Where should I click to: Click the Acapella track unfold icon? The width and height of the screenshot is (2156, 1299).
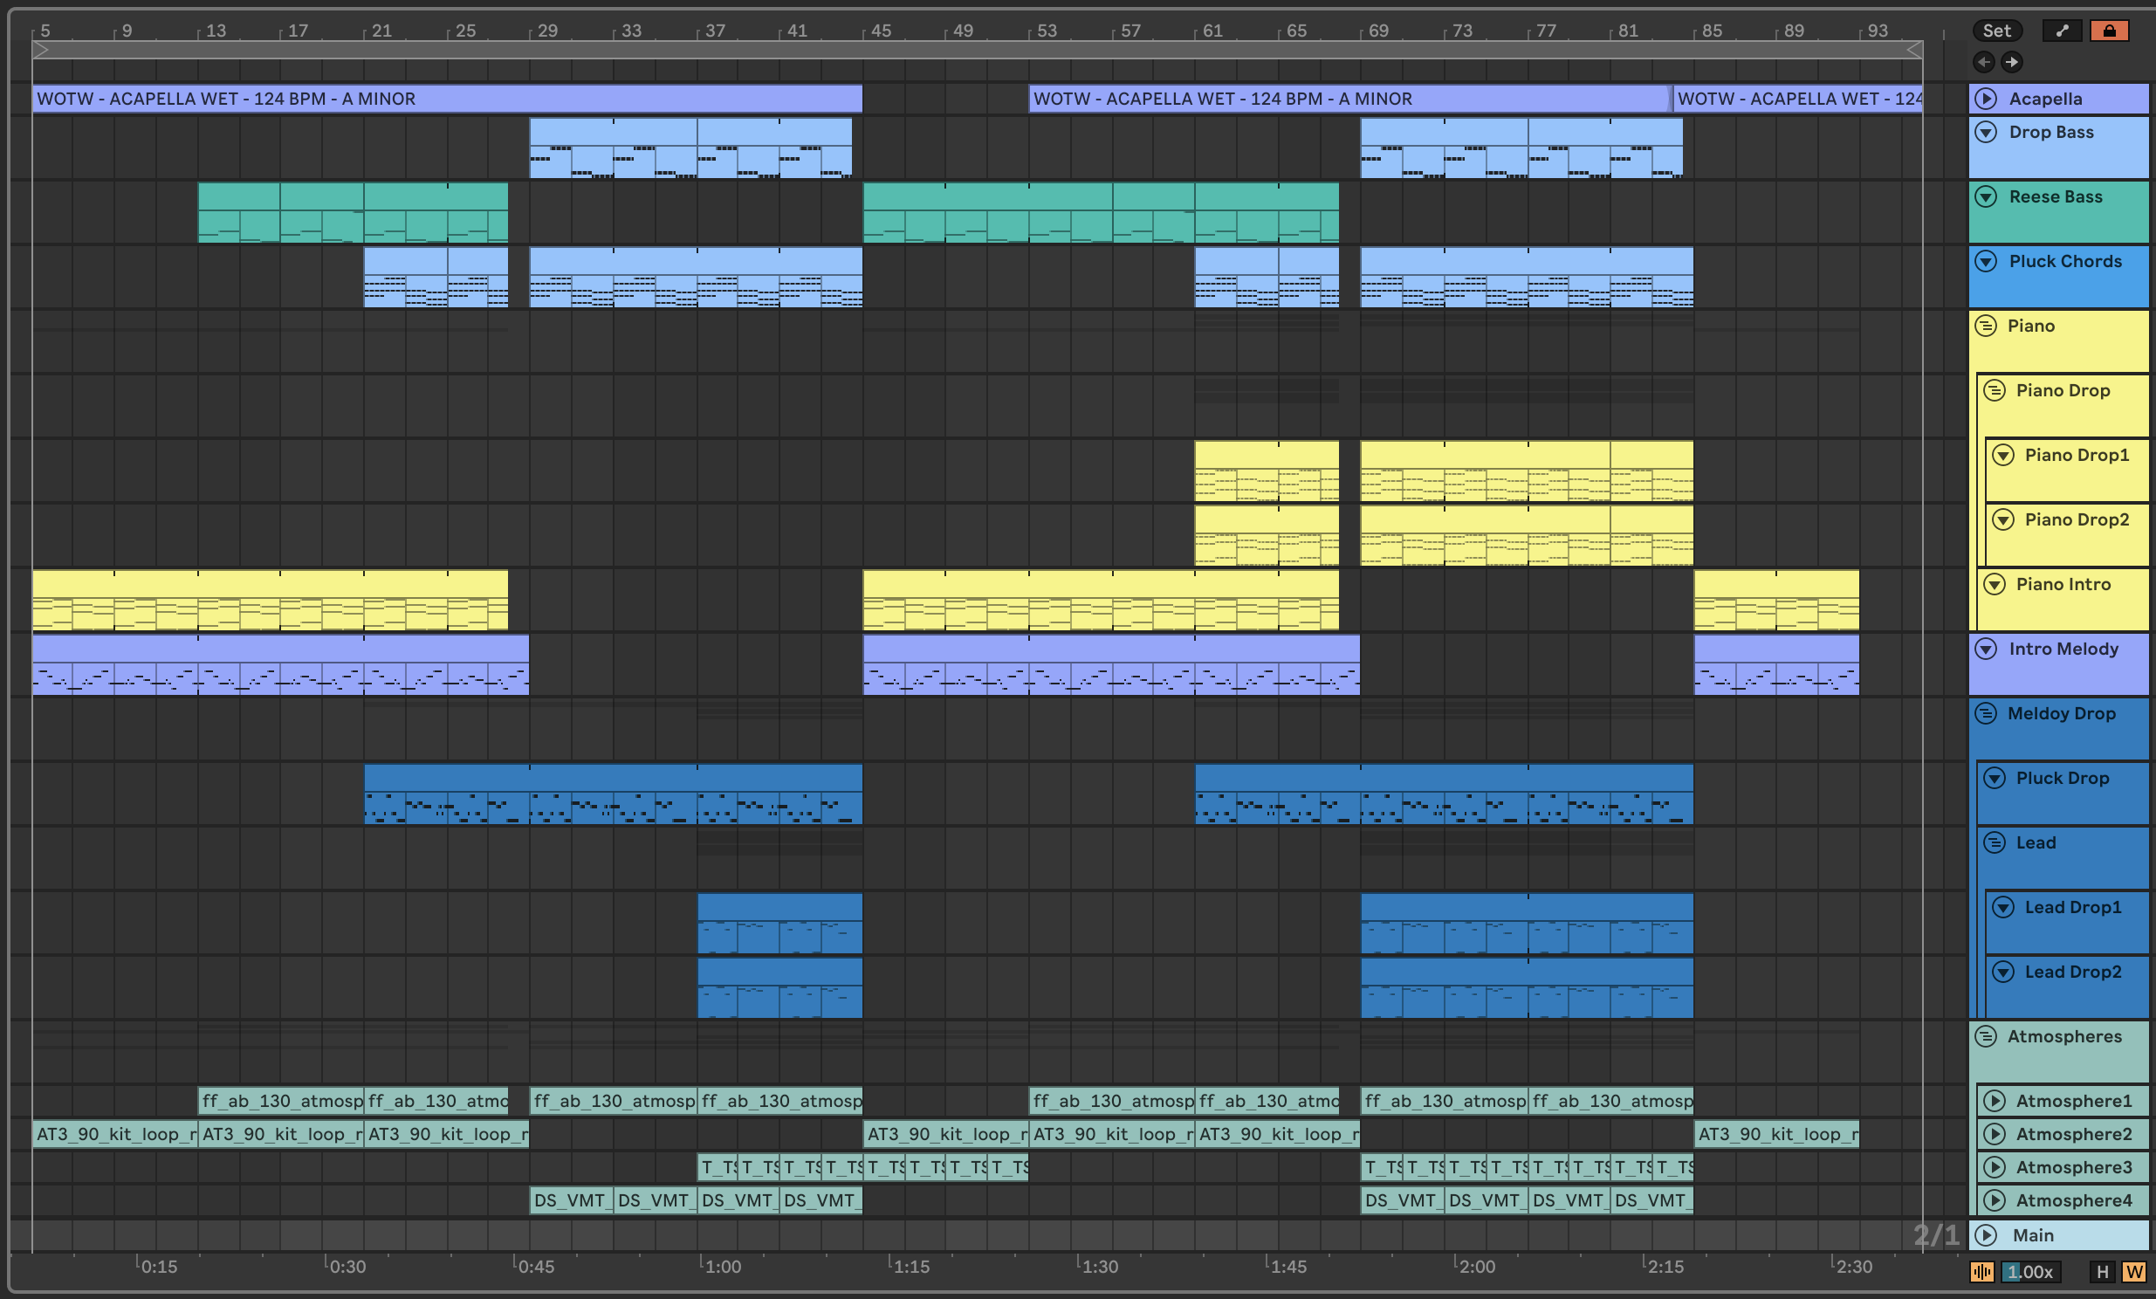coord(1987,99)
